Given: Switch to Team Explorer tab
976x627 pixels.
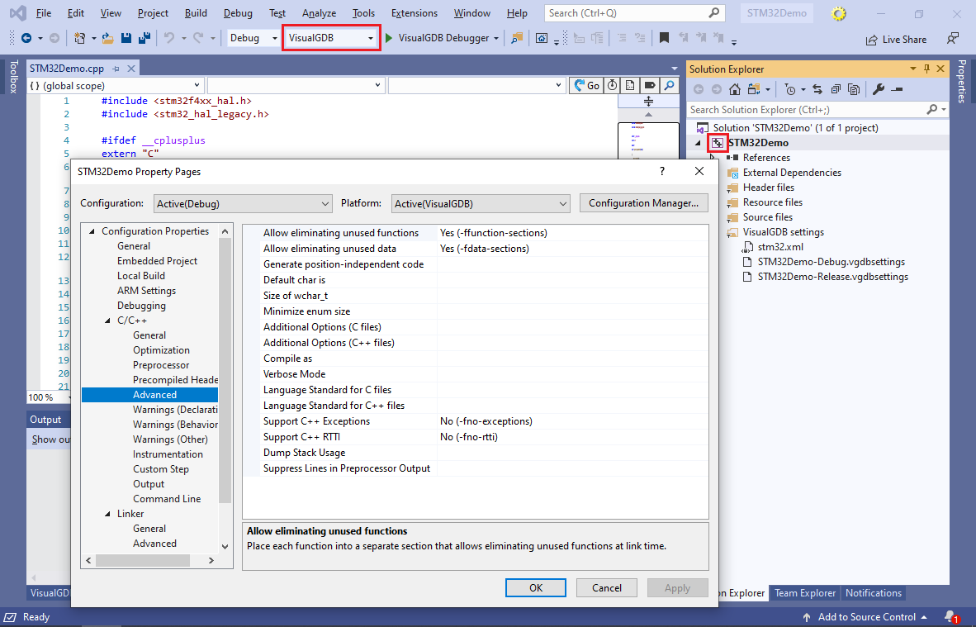Looking at the screenshot, I should [805, 593].
